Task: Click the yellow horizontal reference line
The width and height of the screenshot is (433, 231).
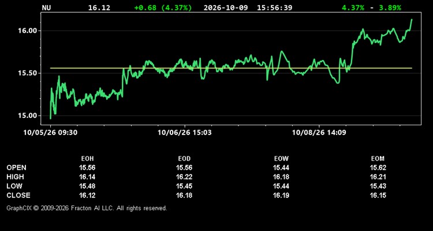Action: pos(231,68)
